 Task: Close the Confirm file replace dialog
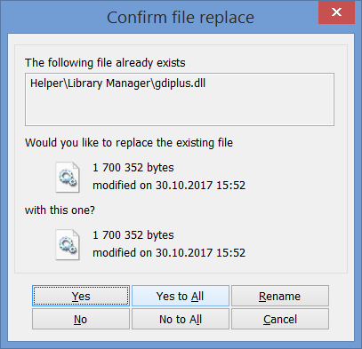tap(336, 12)
